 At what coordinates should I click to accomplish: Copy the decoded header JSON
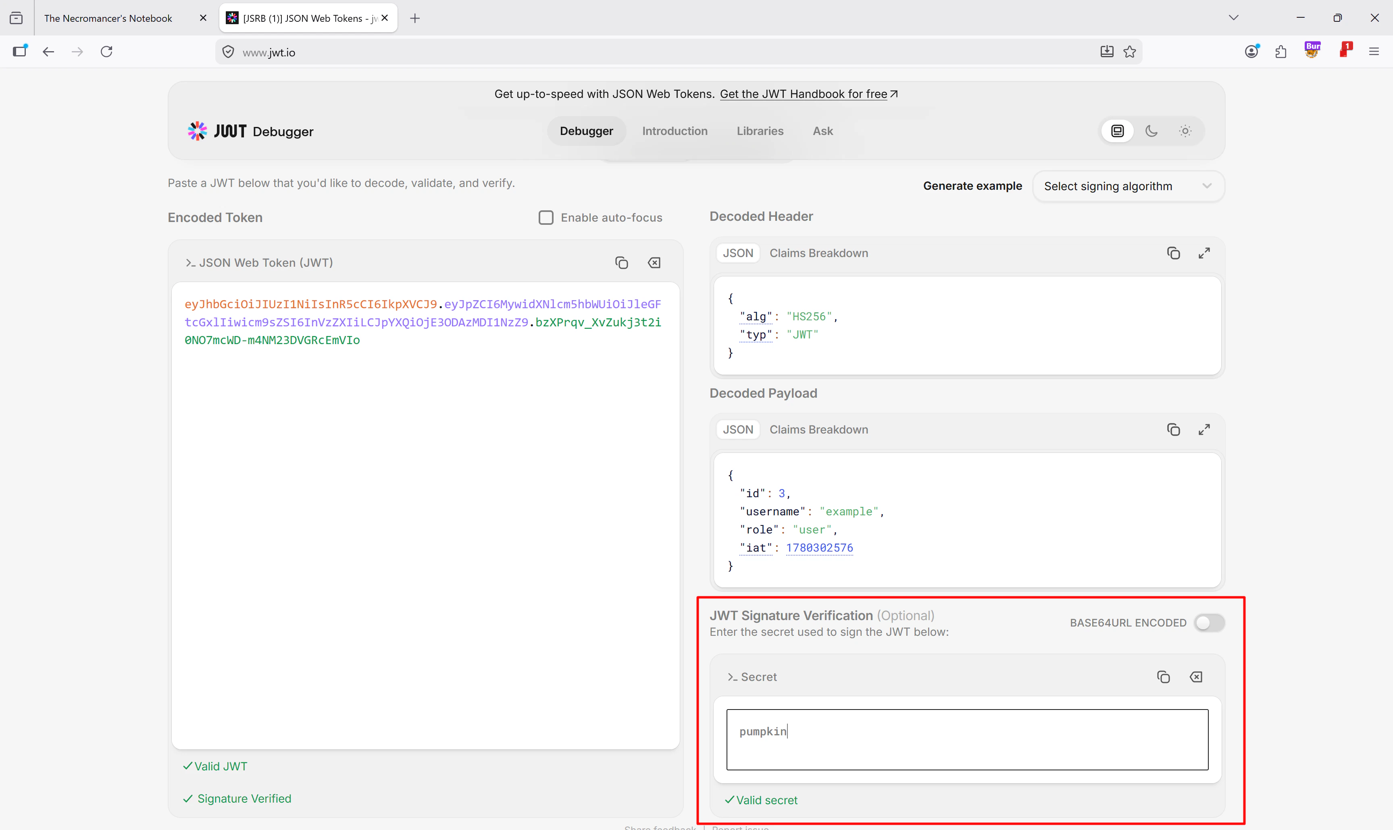click(1173, 253)
